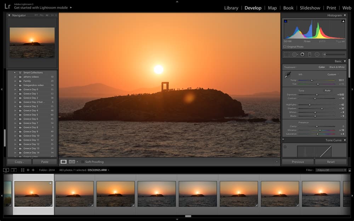354x221 pixels.
Task: Switch to the Map module
Action: point(272,8)
